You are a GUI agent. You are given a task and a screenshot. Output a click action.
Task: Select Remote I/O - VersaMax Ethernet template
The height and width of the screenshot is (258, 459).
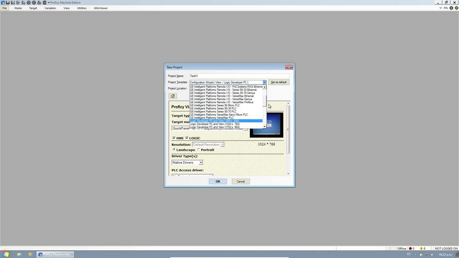click(x=226, y=96)
